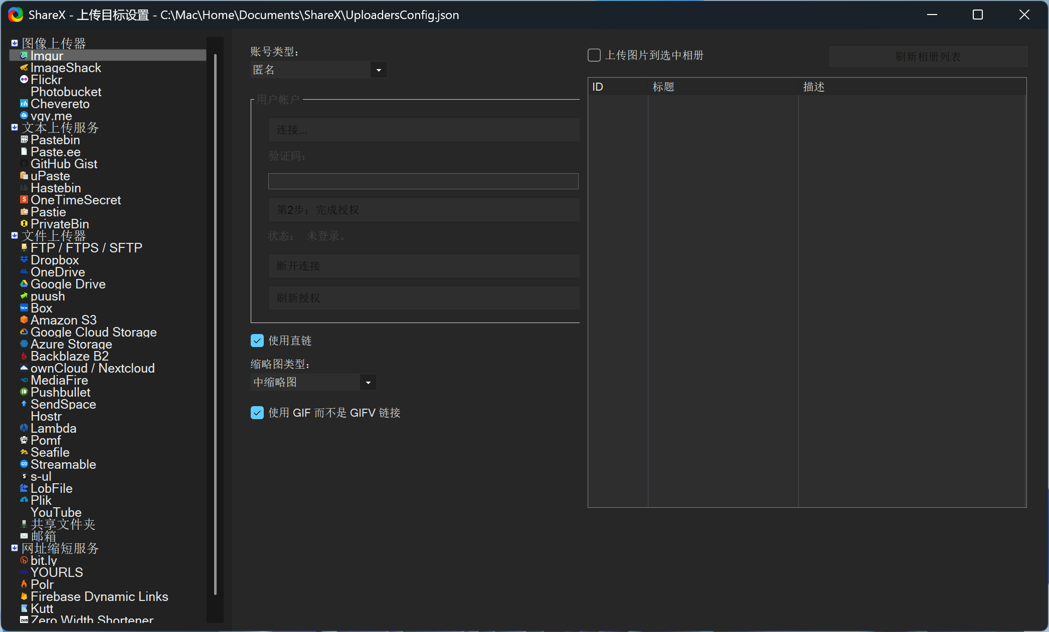This screenshot has width=1049, height=632.
Task: Click the 标题 column header
Action: point(723,87)
